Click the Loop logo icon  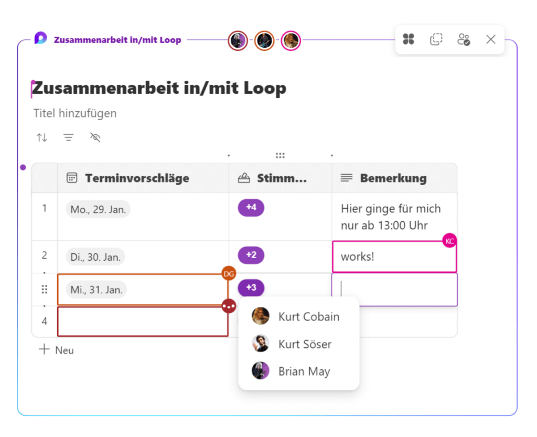coord(40,38)
